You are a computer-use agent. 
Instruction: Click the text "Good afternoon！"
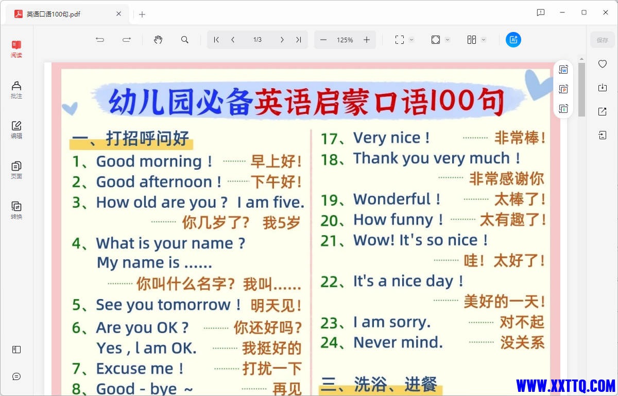coord(159,182)
